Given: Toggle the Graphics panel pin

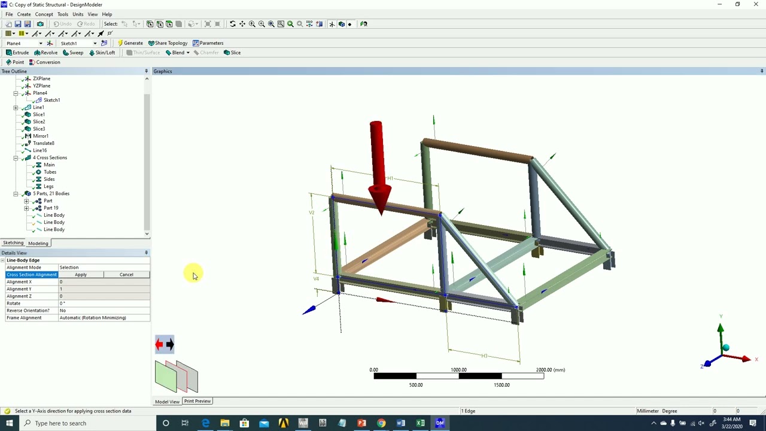Looking at the screenshot, I should [x=762, y=71].
